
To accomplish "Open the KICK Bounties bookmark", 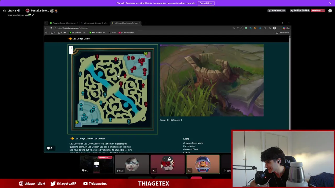I will coord(98,33).
